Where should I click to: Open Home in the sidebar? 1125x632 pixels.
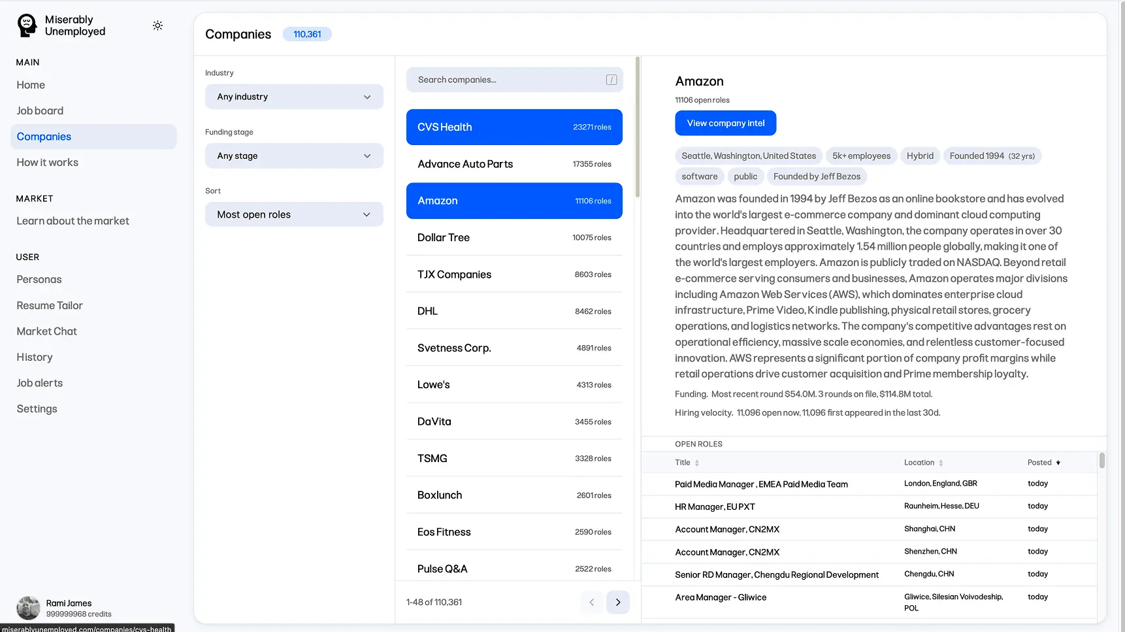(x=93, y=85)
